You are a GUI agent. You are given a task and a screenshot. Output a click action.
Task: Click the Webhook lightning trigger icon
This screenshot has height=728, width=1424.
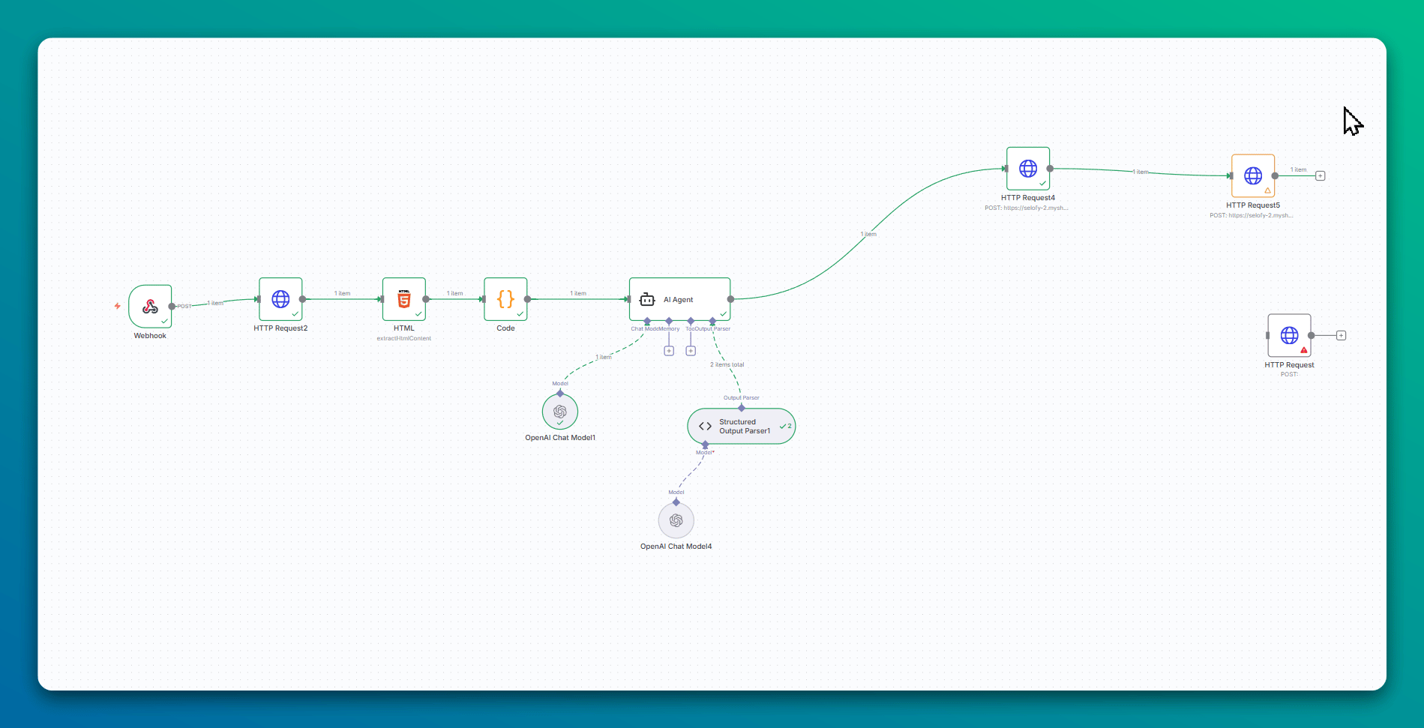[117, 306]
